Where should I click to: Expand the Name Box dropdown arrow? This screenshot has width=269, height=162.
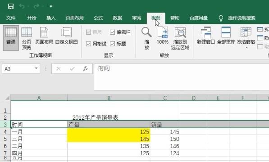pyautogui.click(x=36, y=68)
